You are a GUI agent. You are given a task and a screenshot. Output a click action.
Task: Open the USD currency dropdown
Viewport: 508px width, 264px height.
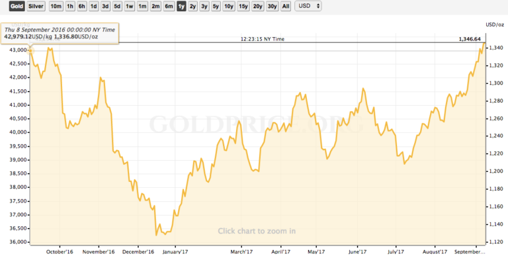[x=308, y=6]
